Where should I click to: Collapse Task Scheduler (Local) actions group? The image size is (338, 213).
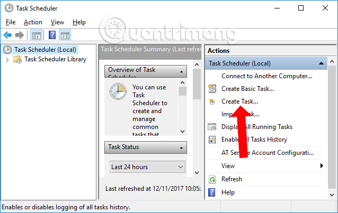[322, 63]
